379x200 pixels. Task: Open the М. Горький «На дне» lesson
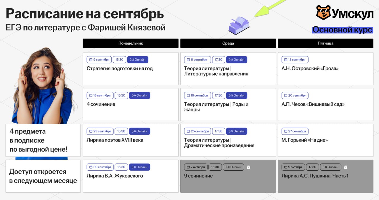point(305,140)
